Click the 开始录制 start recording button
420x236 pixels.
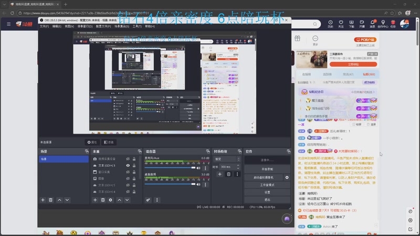click(x=267, y=169)
